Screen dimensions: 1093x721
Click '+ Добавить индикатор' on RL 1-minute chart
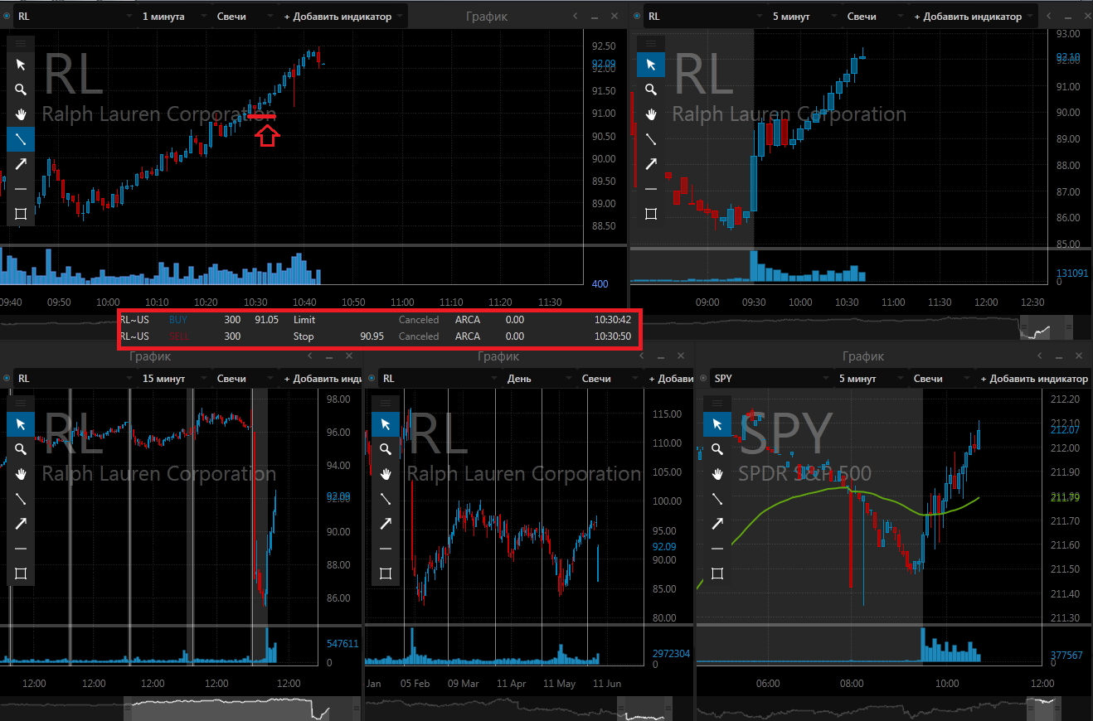point(343,17)
